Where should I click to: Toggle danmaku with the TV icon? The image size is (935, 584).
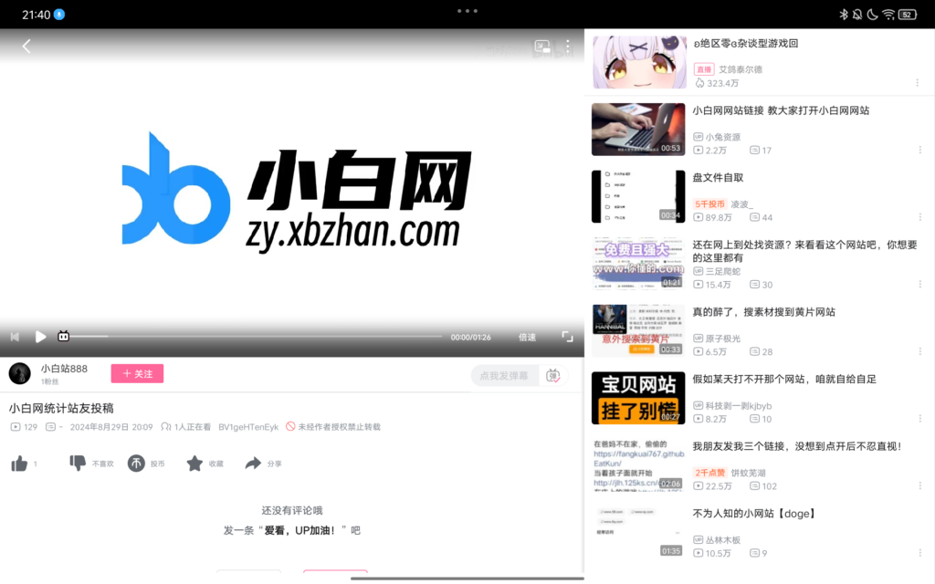click(x=62, y=336)
